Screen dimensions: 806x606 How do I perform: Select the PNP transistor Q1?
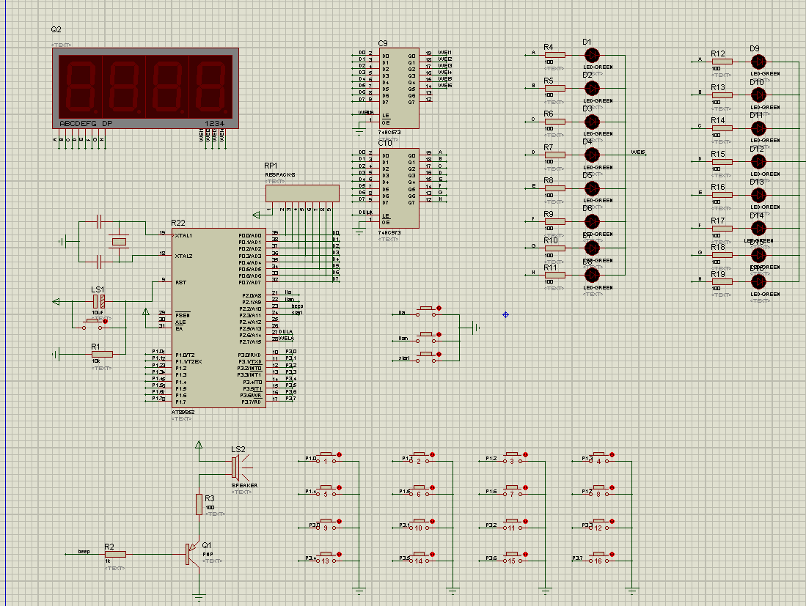click(192, 554)
